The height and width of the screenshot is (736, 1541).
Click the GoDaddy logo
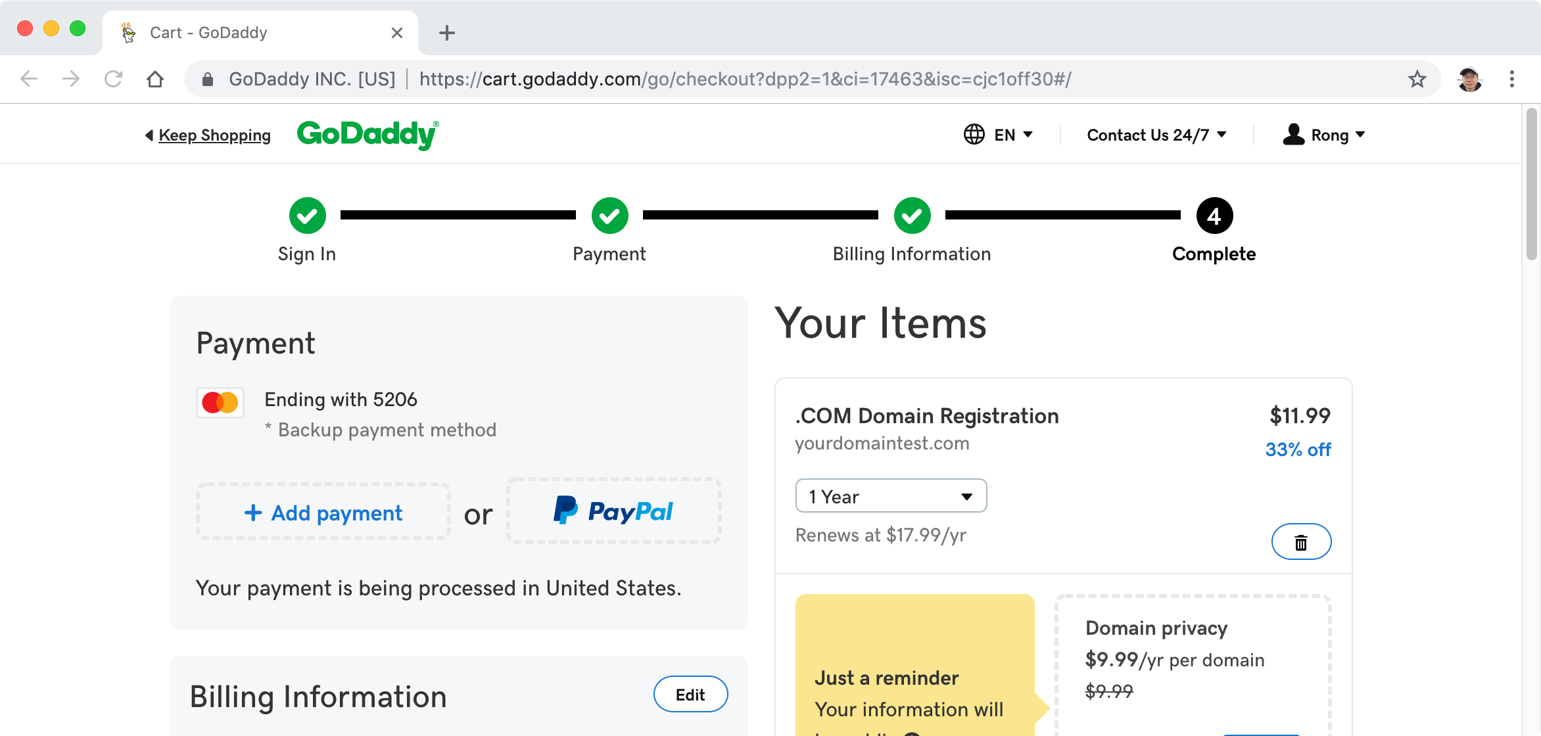coord(367,135)
